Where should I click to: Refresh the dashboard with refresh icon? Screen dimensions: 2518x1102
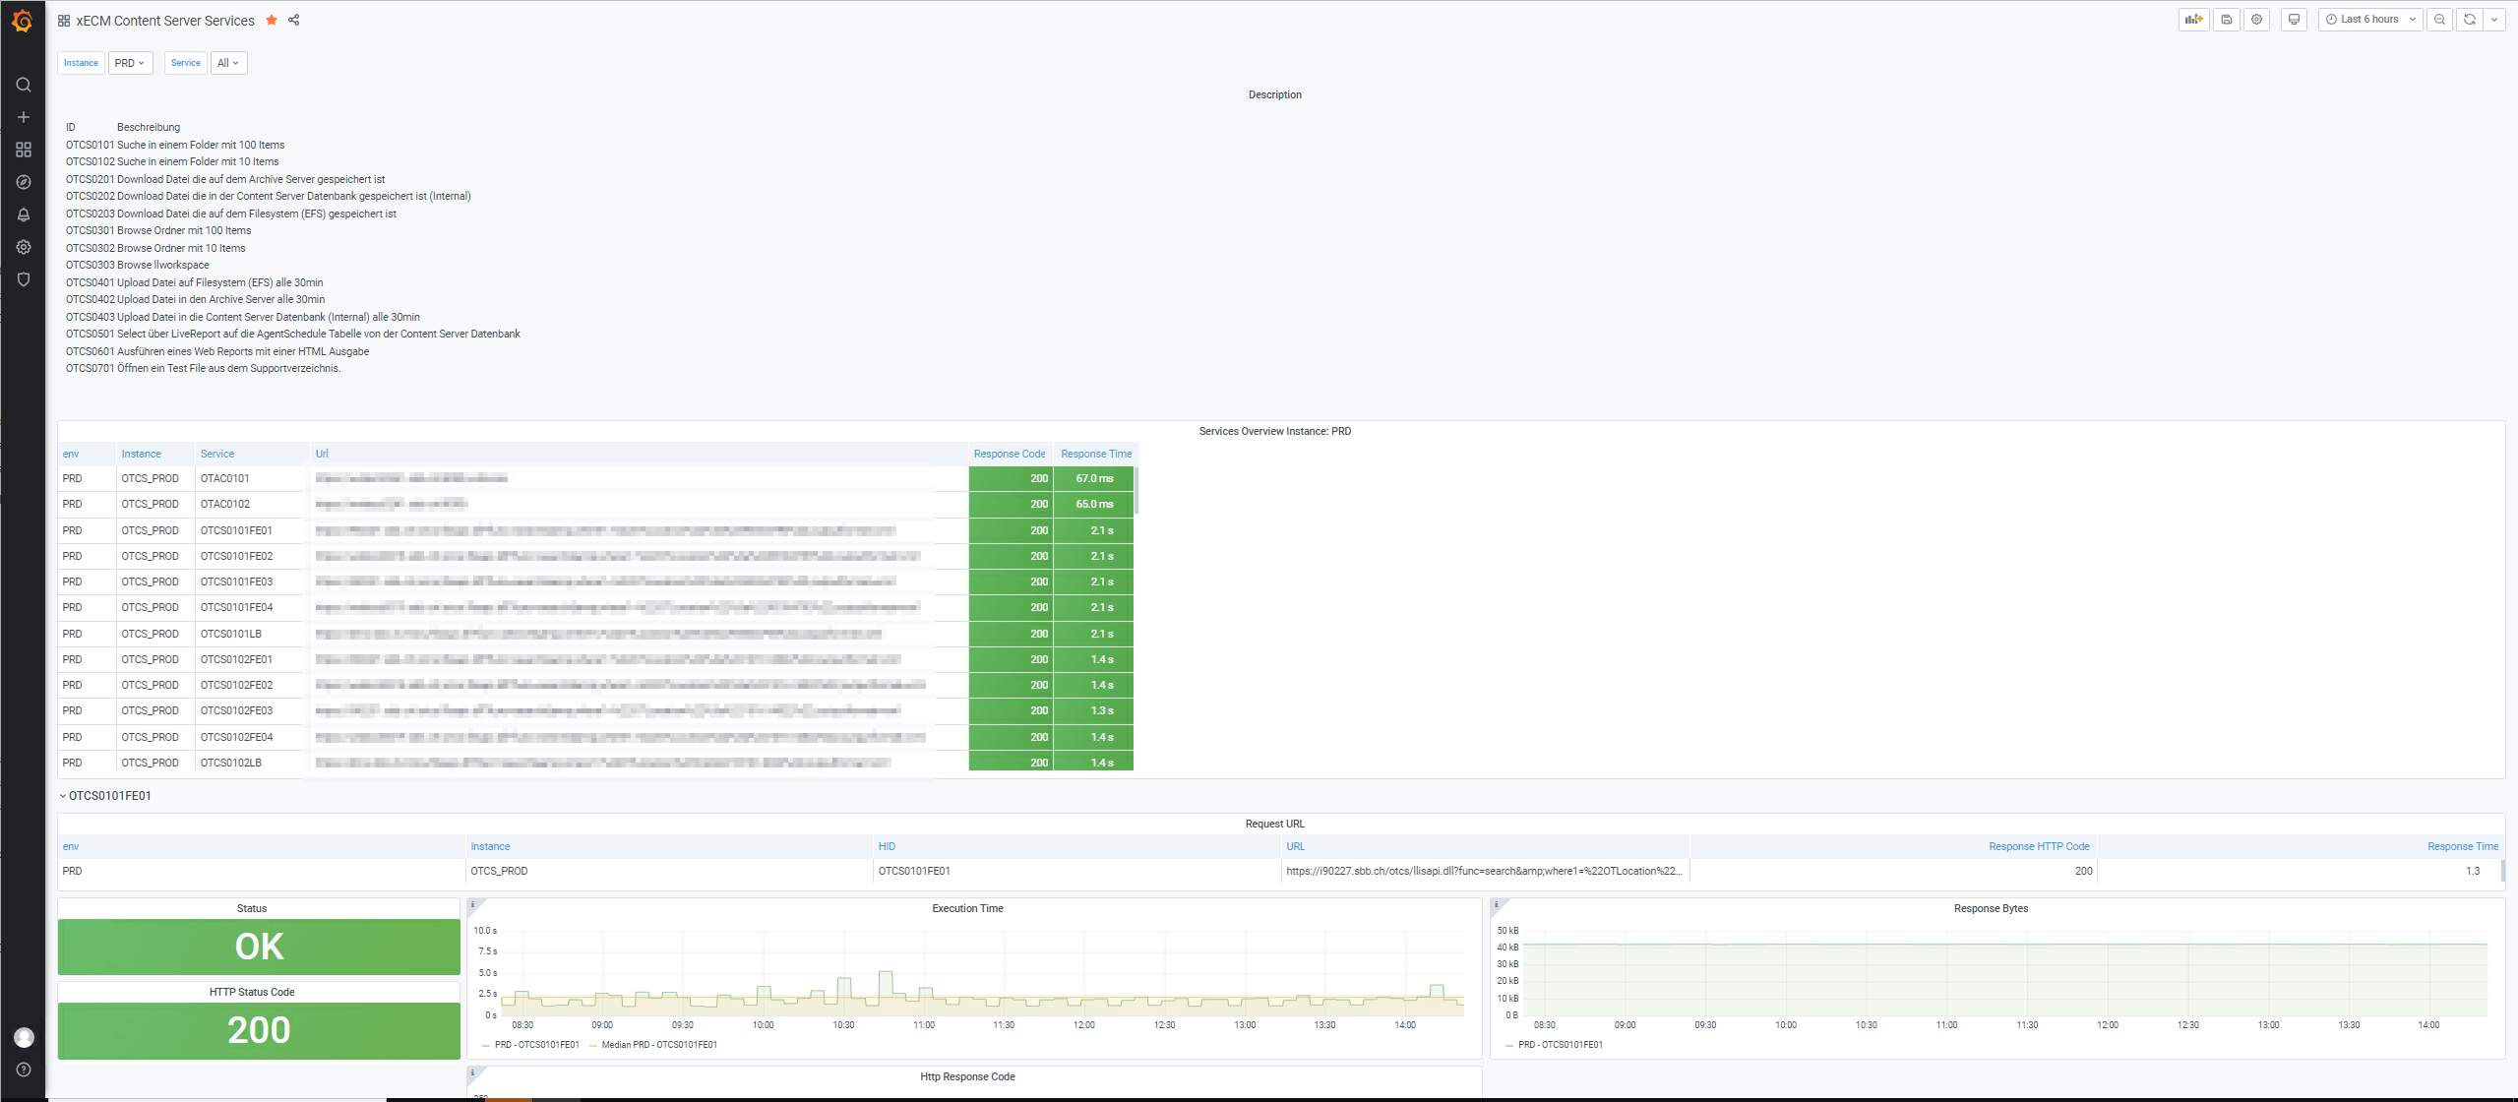pyautogui.click(x=2469, y=20)
